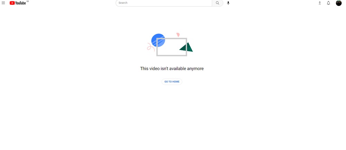Viewport: 346px width, 150px height.
Task: Open the upload video icon
Action: tap(319, 3)
